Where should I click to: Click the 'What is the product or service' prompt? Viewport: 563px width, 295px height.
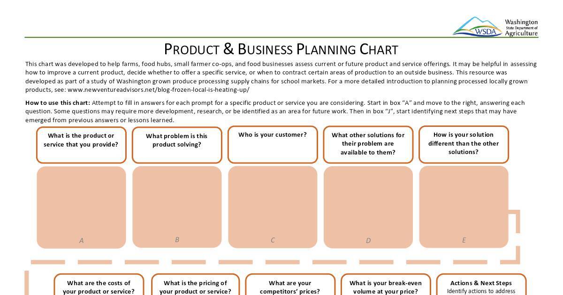(81, 145)
